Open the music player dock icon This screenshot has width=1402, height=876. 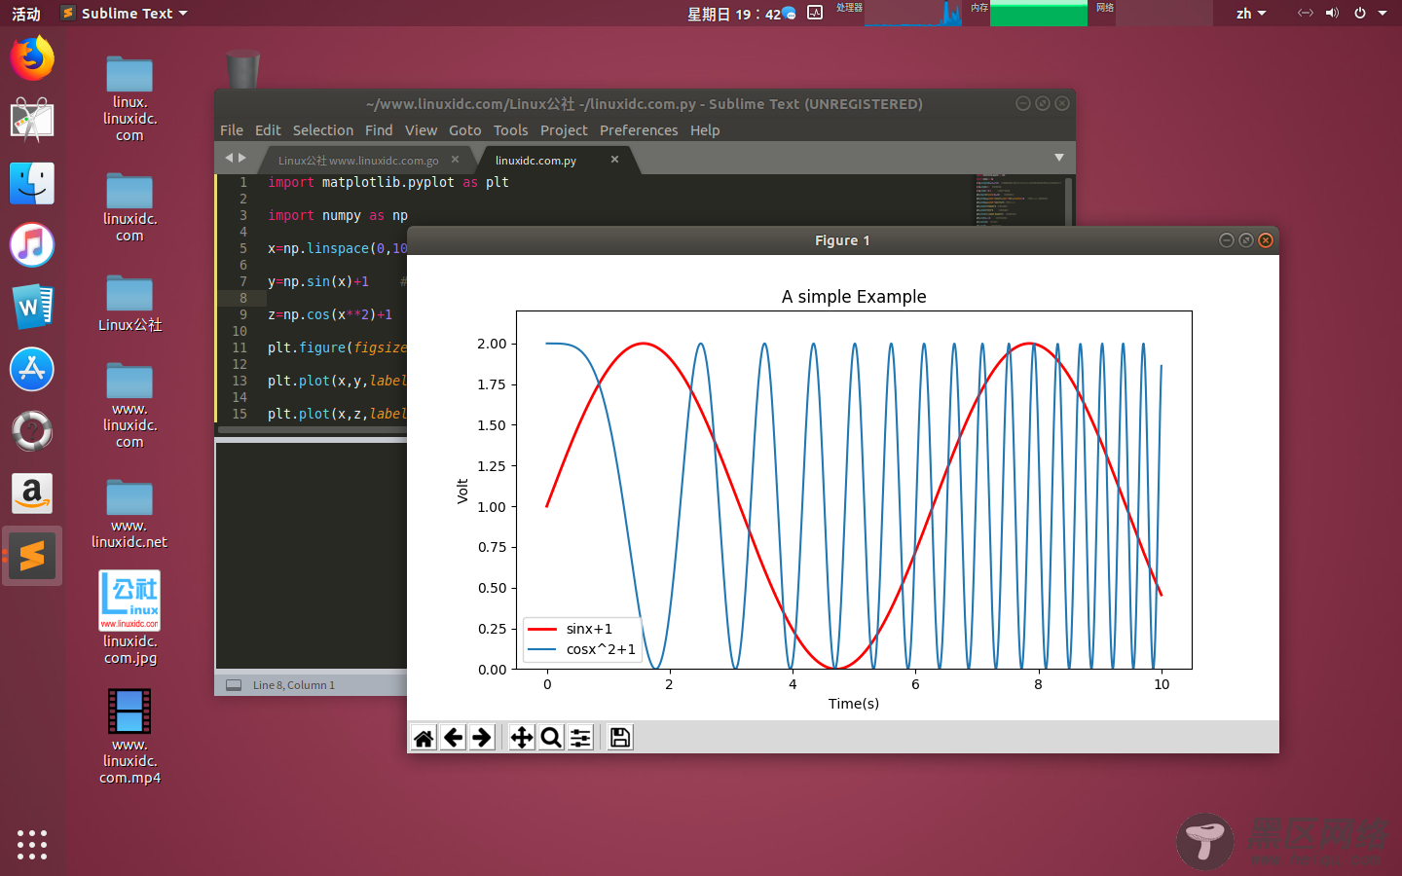(x=32, y=245)
